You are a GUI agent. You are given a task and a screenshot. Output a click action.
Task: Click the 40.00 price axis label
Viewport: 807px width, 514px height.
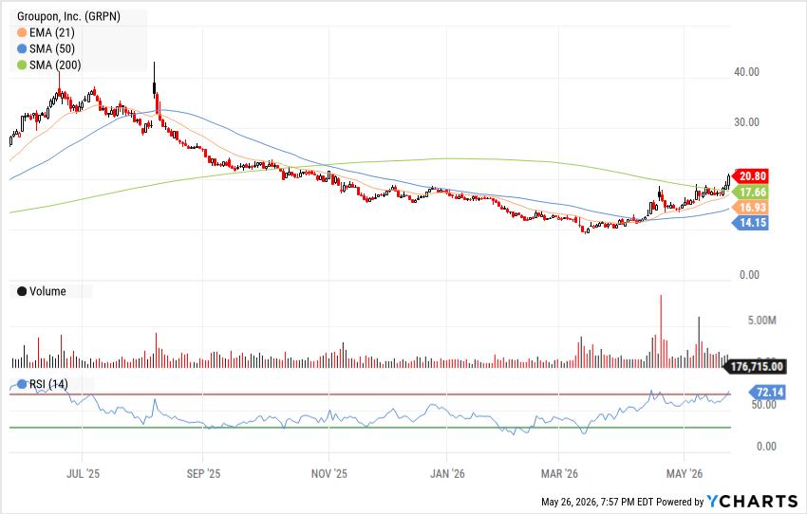pos(747,72)
